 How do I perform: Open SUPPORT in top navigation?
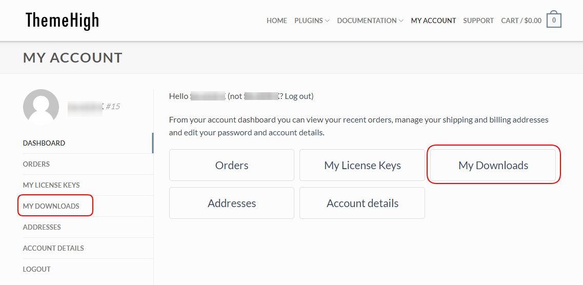(x=478, y=21)
